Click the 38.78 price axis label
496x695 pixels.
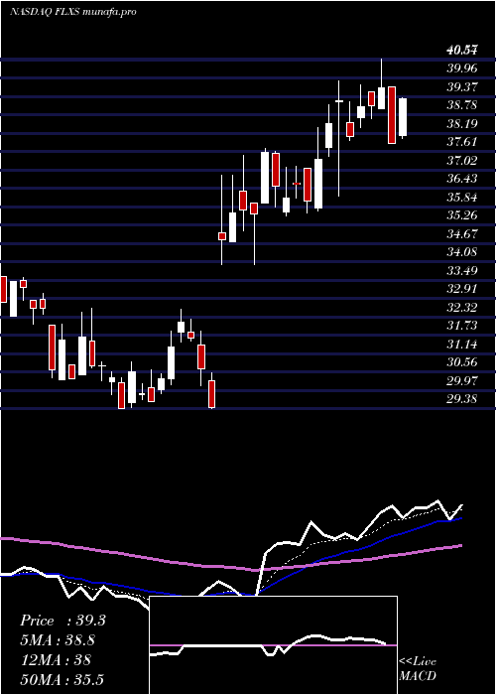462,105
